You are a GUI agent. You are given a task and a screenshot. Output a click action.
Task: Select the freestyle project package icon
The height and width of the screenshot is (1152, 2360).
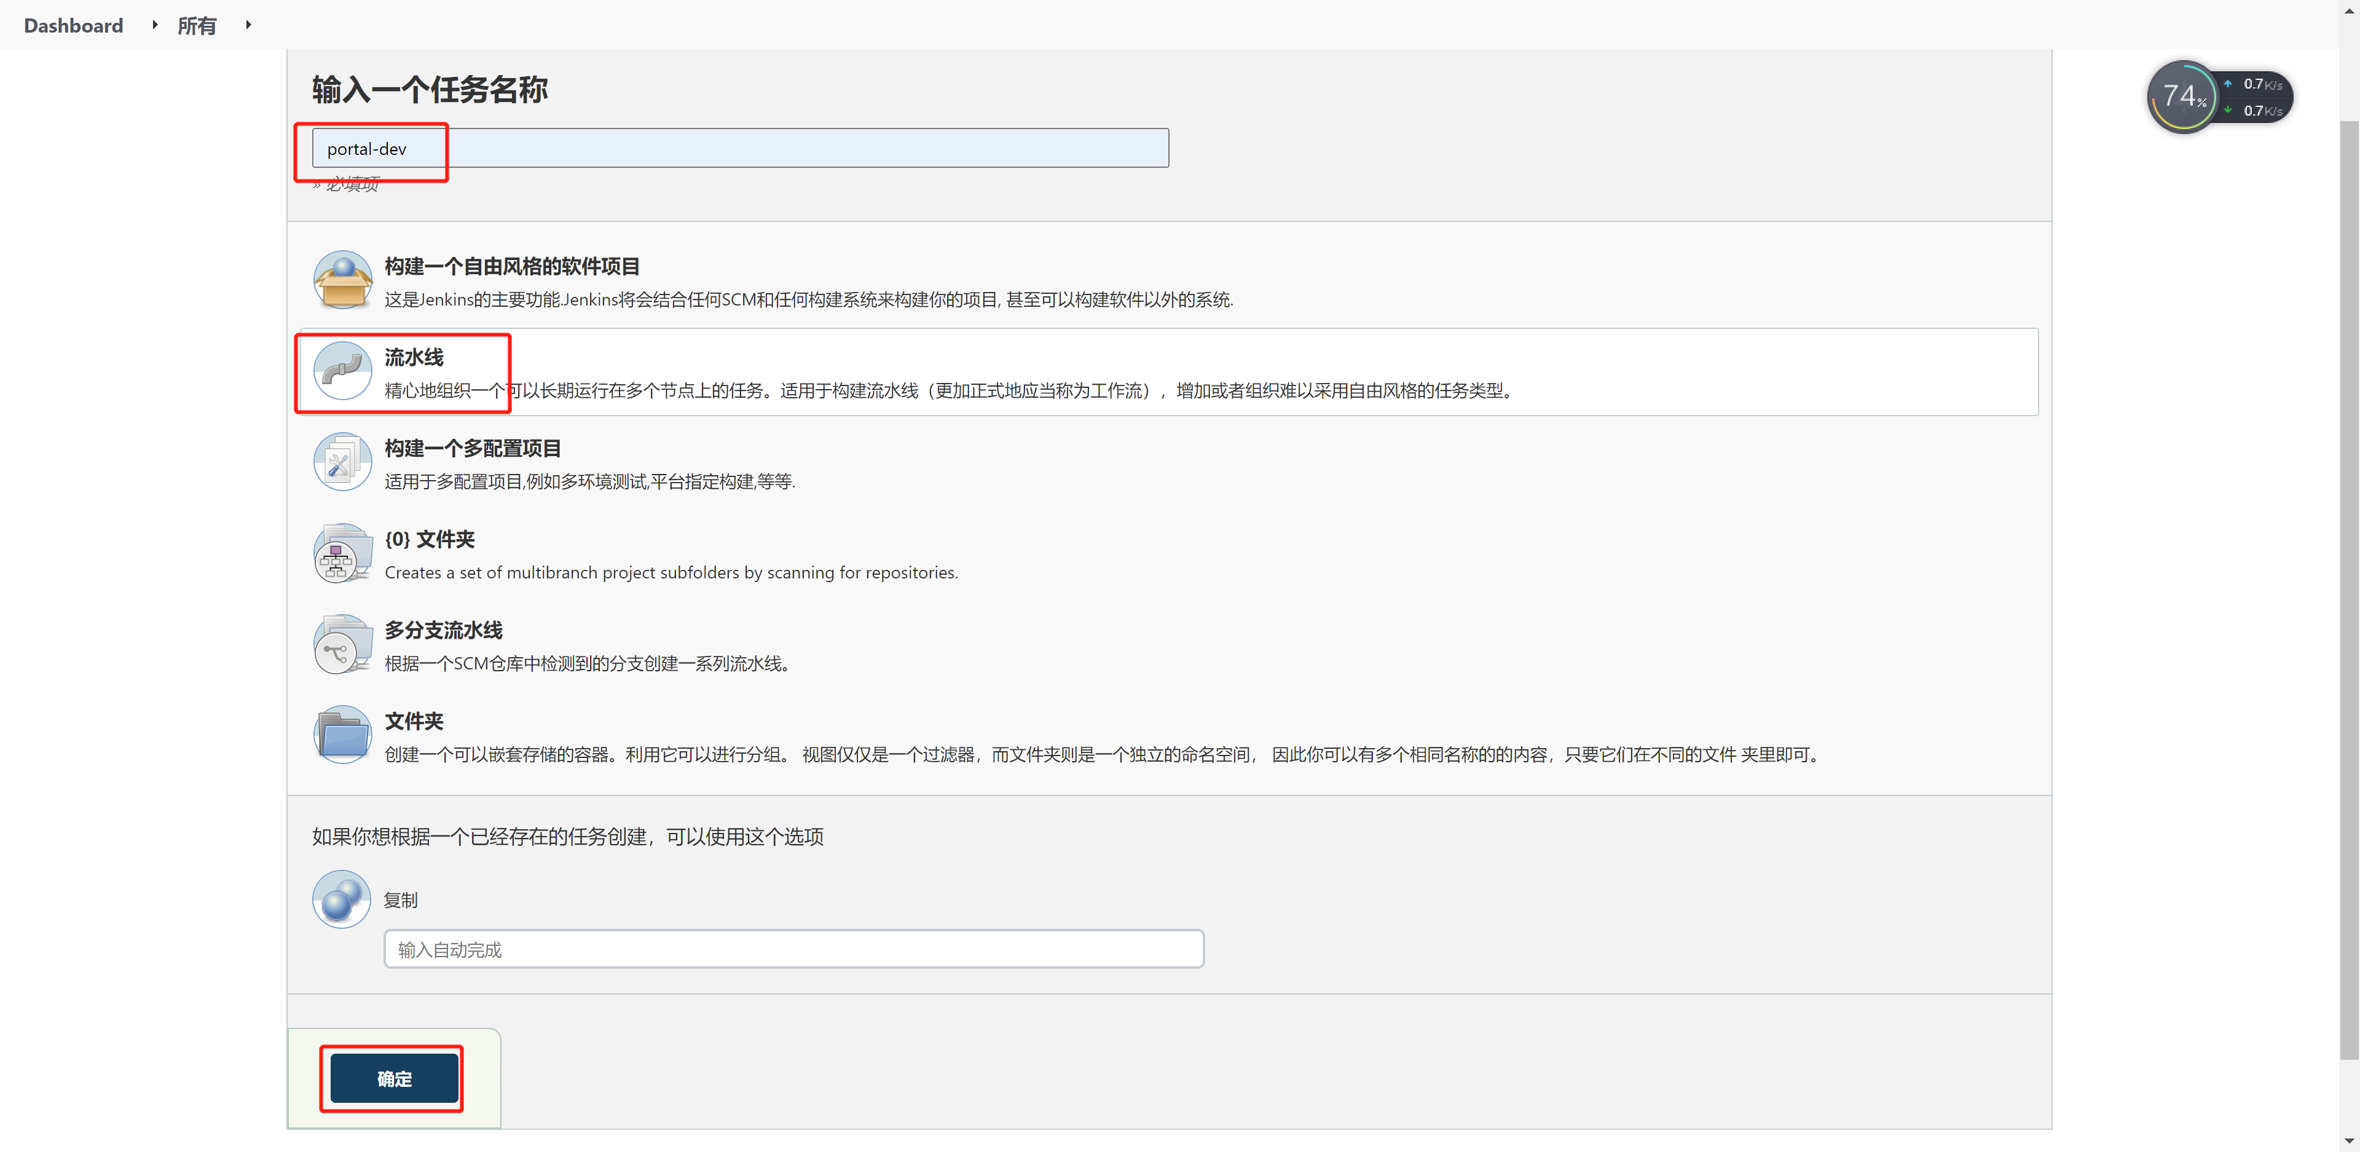click(x=342, y=280)
